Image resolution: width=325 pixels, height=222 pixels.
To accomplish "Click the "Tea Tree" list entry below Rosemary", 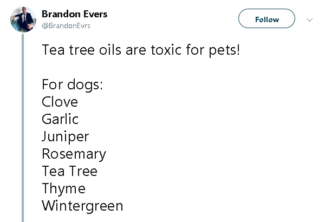I will point(69,172).
